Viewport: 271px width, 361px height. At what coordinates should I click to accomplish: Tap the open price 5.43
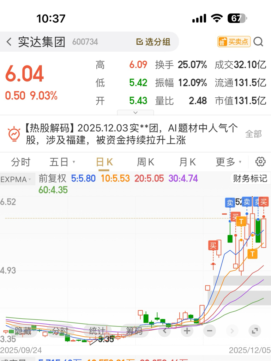coord(138,100)
